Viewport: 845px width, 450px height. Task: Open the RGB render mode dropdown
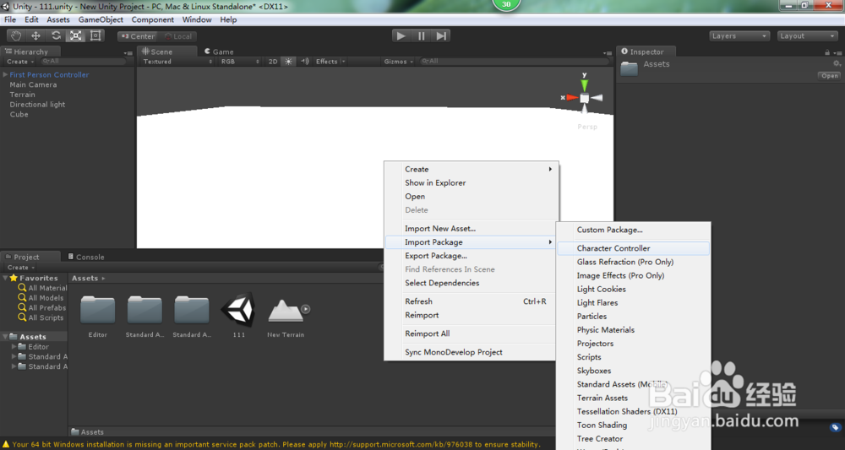click(239, 62)
